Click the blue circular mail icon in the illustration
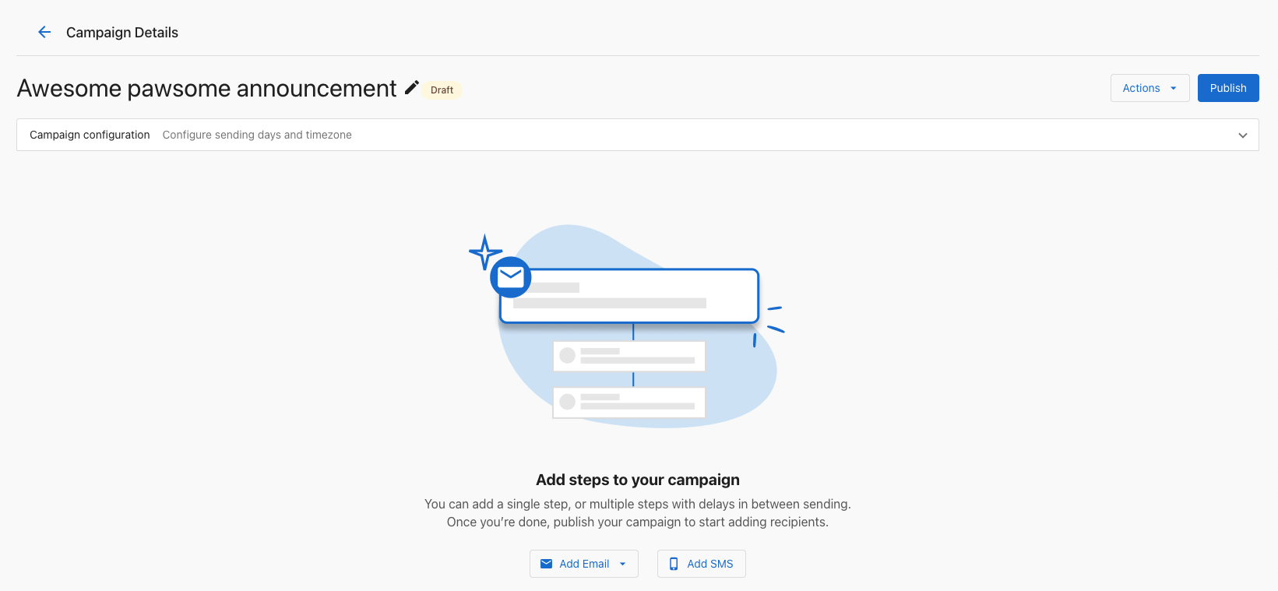The width and height of the screenshot is (1278, 591). point(510,276)
